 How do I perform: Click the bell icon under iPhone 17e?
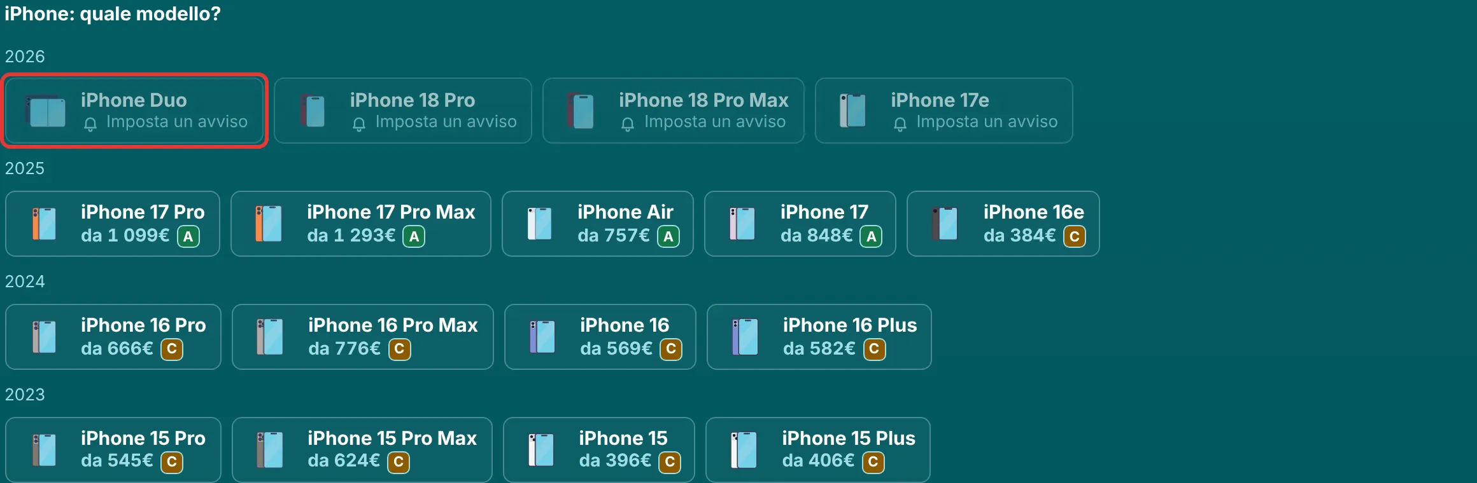click(x=900, y=124)
